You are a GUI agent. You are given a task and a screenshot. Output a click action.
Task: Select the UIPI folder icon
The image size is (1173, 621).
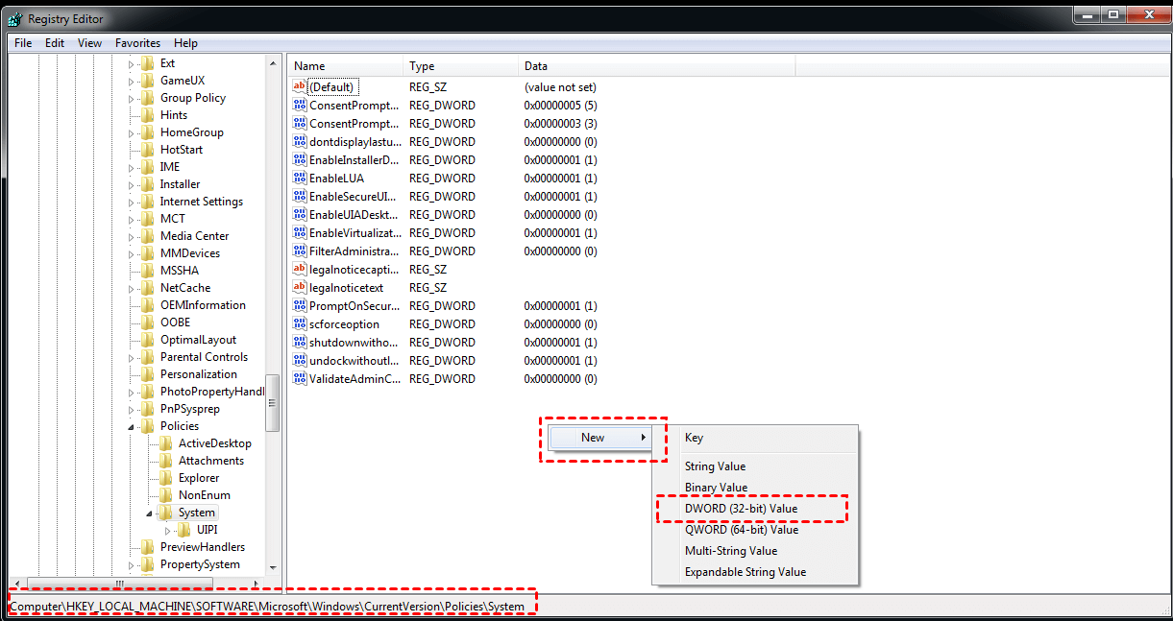[183, 530]
